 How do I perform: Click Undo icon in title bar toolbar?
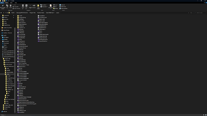point(6,1)
